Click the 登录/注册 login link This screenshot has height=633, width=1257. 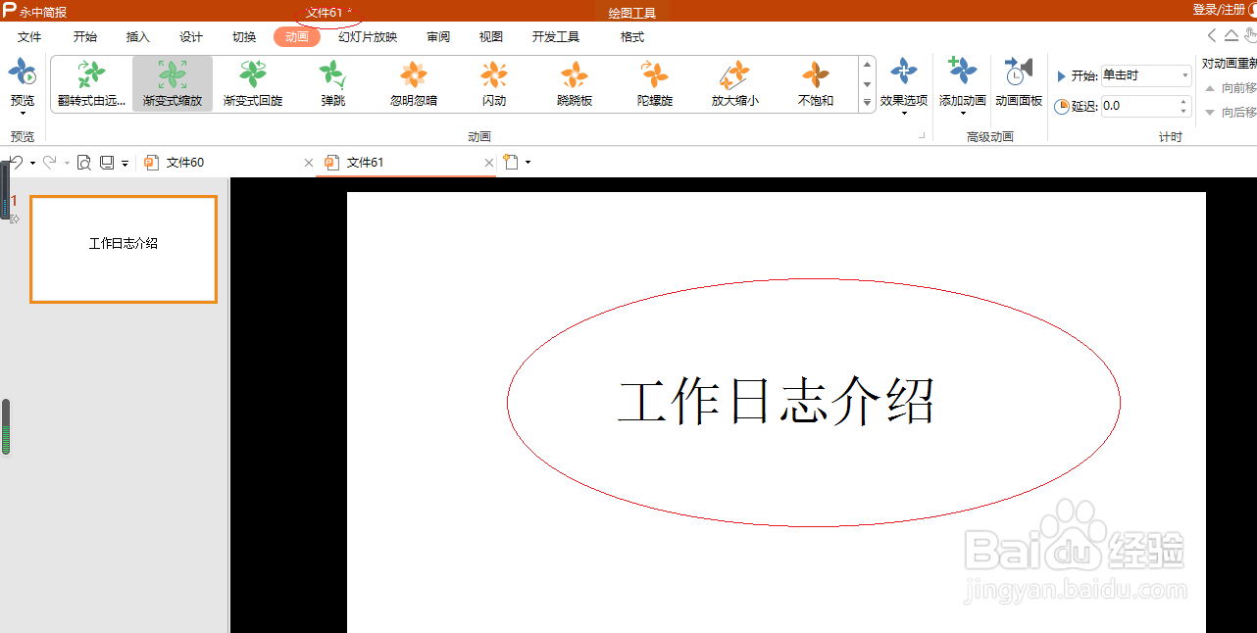click(1219, 9)
